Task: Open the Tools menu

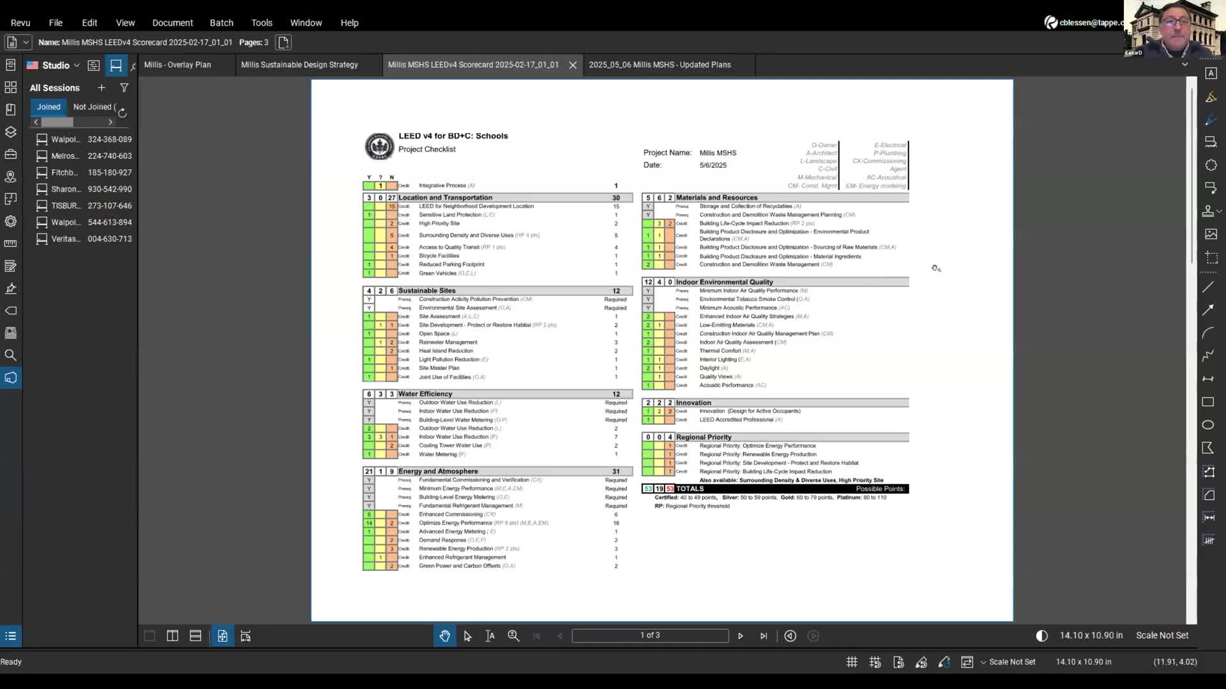Action: pos(262,22)
